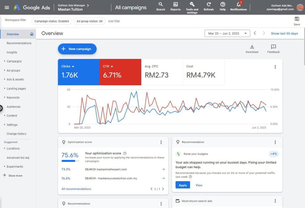The height and width of the screenshot is (208, 305).
Task: Open the Reports icon
Action: 175,4
